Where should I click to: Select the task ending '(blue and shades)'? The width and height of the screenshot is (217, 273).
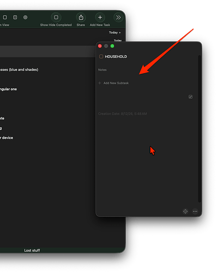19,70
